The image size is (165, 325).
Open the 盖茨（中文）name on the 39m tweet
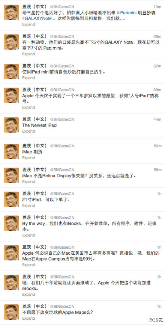pyautogui.click(x=35, y=90)
